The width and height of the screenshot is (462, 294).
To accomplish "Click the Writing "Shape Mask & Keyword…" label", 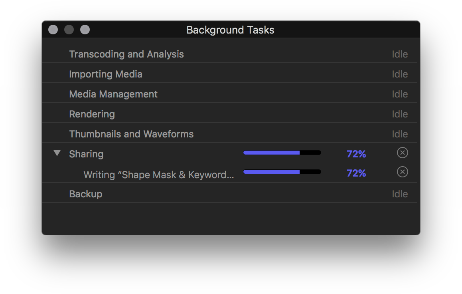I will [x=159, y=175].
